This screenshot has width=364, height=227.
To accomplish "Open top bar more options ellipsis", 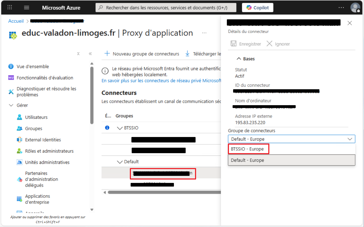I will pos(341,8).
